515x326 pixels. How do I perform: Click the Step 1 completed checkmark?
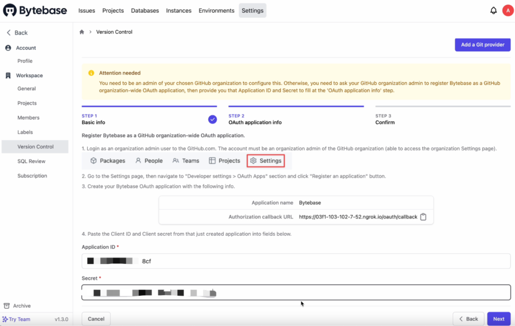[x=213, y=119]
